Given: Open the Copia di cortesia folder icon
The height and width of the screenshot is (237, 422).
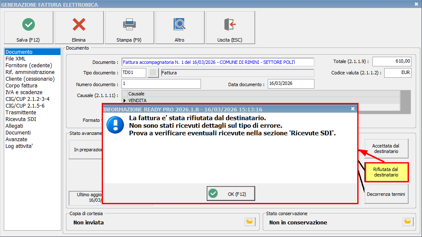Looking at the screenshot, I should tap(249, 221).
